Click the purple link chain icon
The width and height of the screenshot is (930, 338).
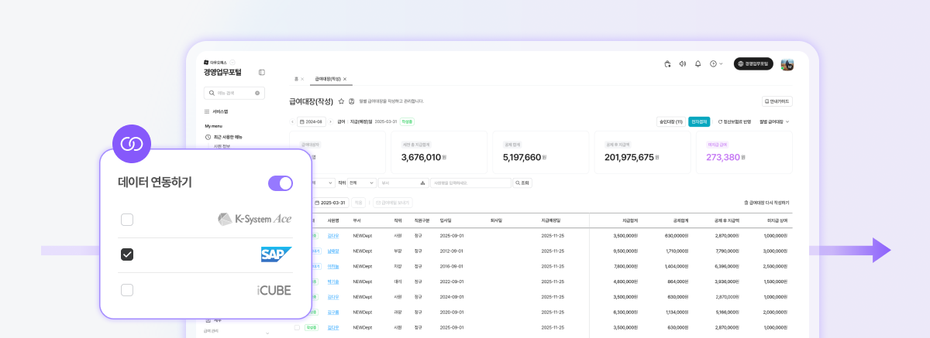[132, 144]
